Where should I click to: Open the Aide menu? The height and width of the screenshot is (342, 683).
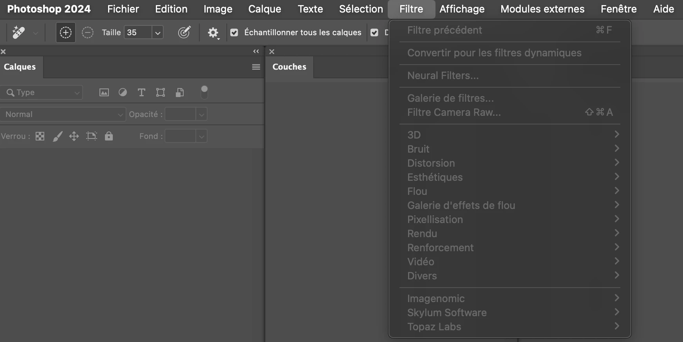[x=663, y=9]
